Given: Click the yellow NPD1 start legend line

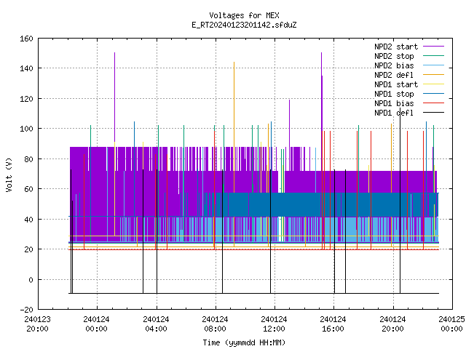Looking at the screenshot, I should [x=433, y=84].
